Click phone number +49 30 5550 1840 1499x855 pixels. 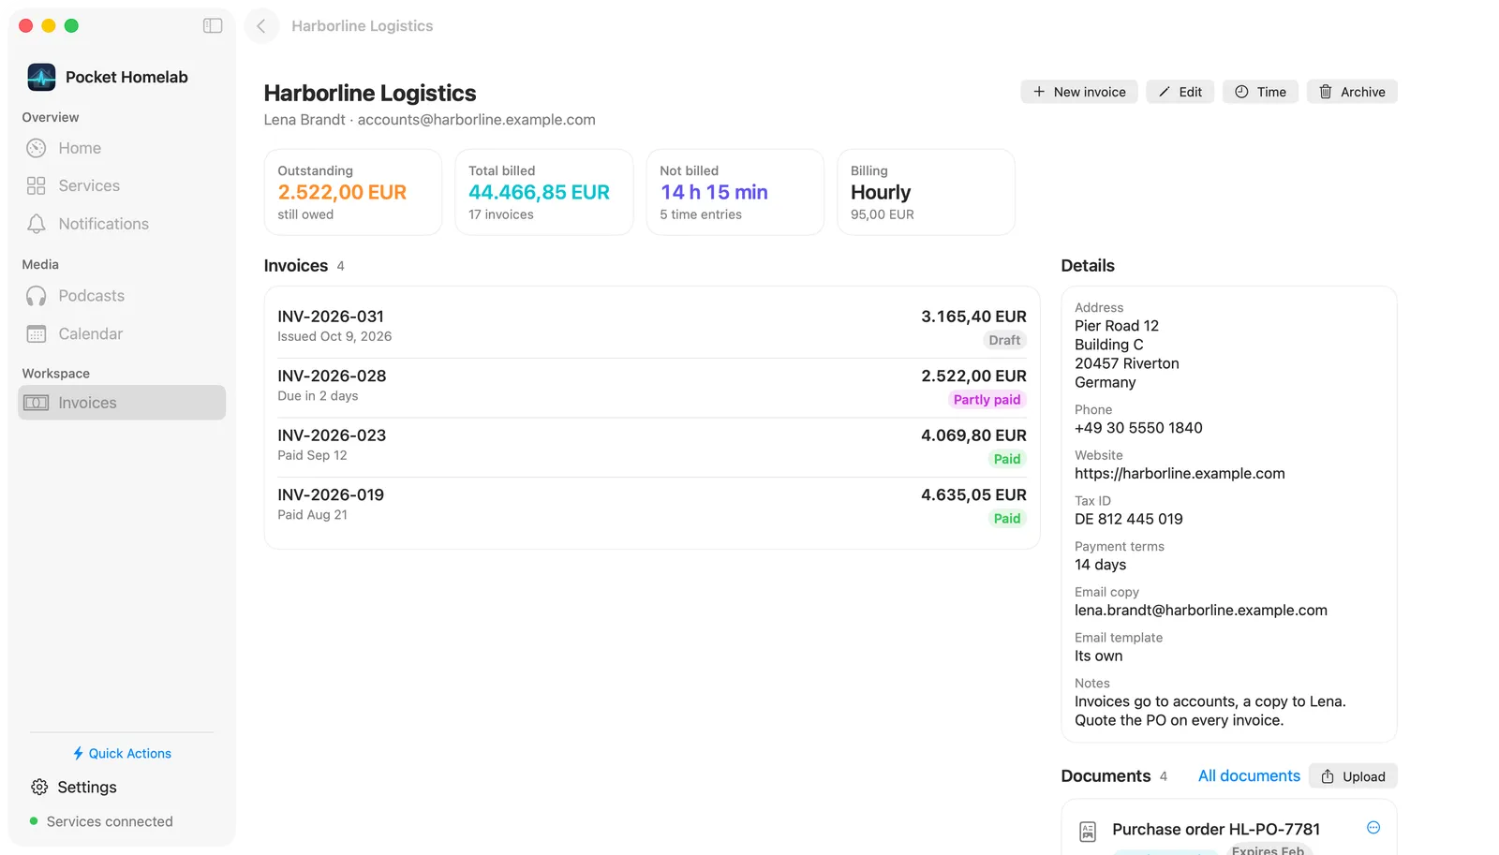click(1138, 428)
